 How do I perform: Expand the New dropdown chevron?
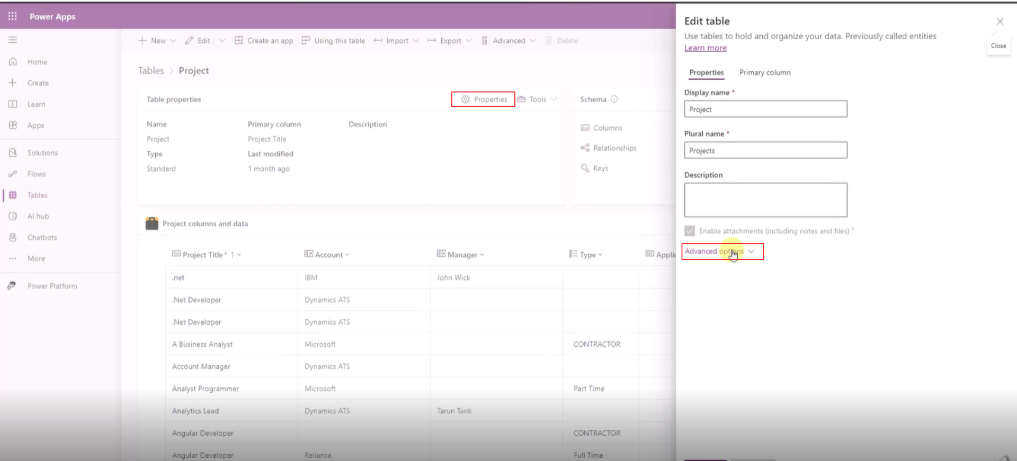coord(173,41)
